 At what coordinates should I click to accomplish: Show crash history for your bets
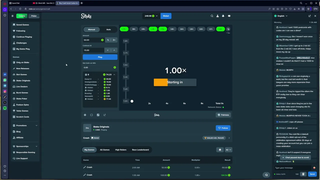228,29
